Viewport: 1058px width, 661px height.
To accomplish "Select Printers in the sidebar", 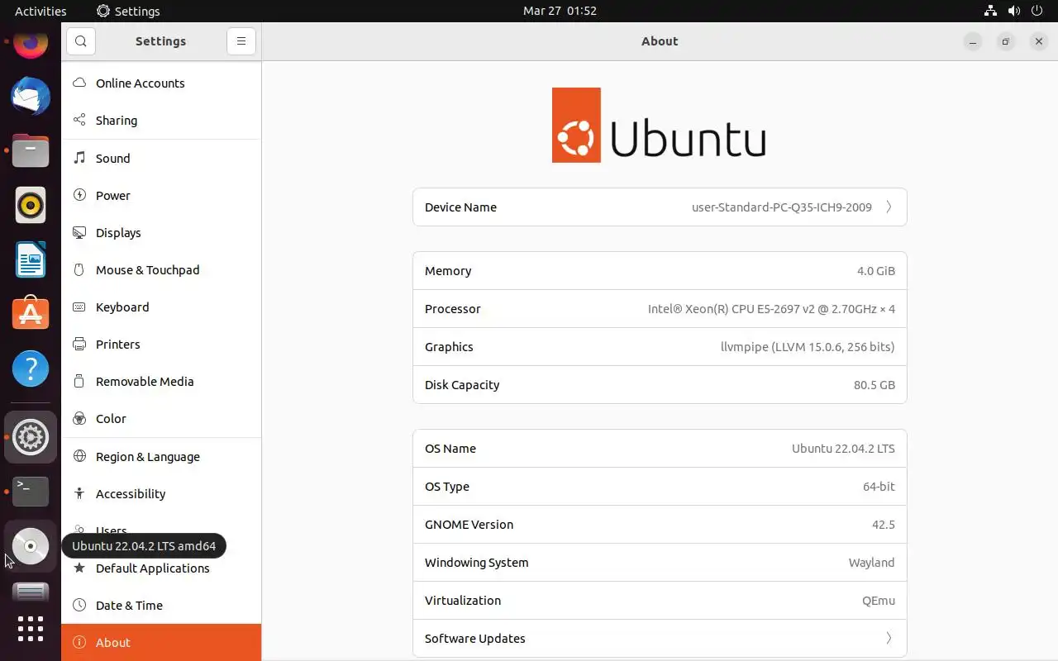I will pos(161,344).
